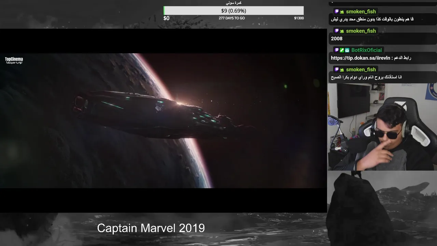Click BotRixOficial's green sword moderator badge

pyautogui.click(x=342, y=50)
